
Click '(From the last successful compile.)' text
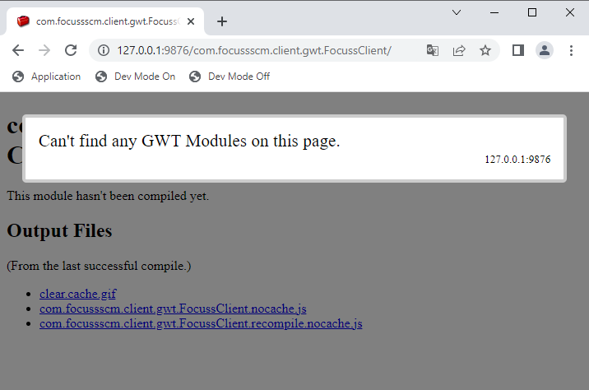99,266
